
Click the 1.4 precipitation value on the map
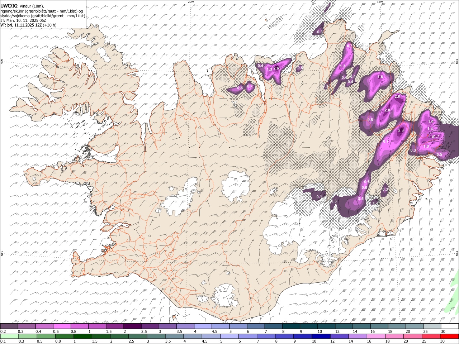tap(430, 129)
